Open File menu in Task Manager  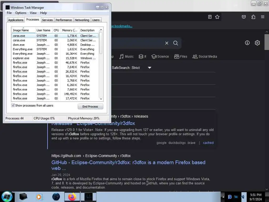(x=9, y=13)
